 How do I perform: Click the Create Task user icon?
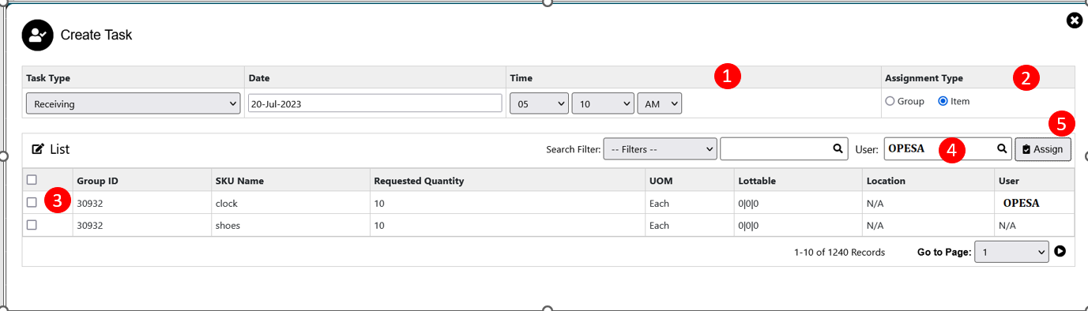(x=37, y=35)
